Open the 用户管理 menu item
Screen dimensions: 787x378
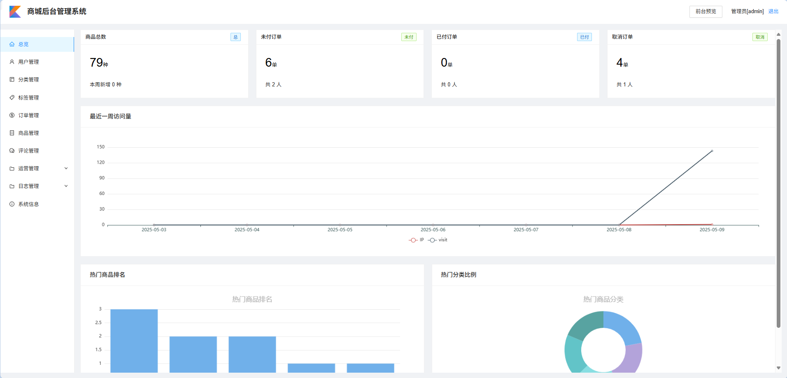tap(37, 62)
